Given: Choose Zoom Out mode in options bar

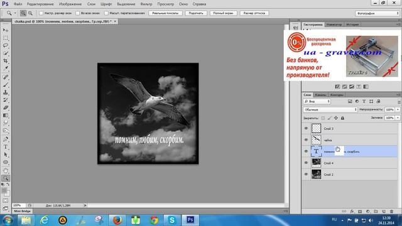Looking at the screenshot, I should [30, 13].
